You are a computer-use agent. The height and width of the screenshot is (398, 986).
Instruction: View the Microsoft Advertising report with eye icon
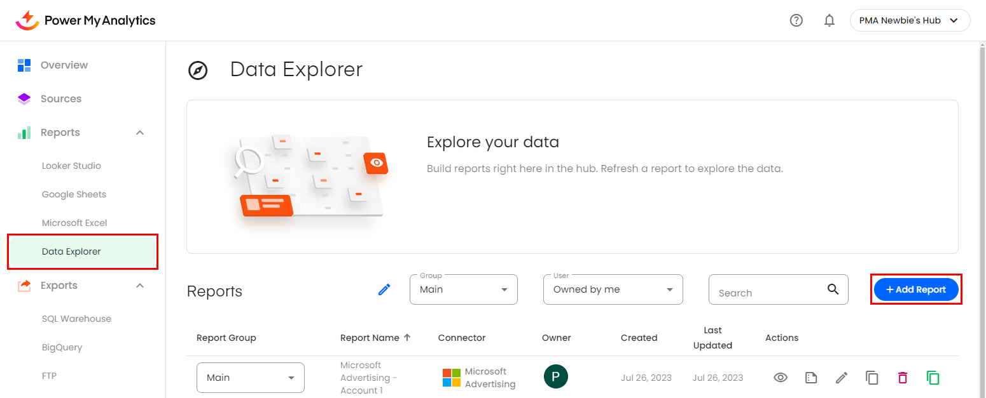coord(781,378)
